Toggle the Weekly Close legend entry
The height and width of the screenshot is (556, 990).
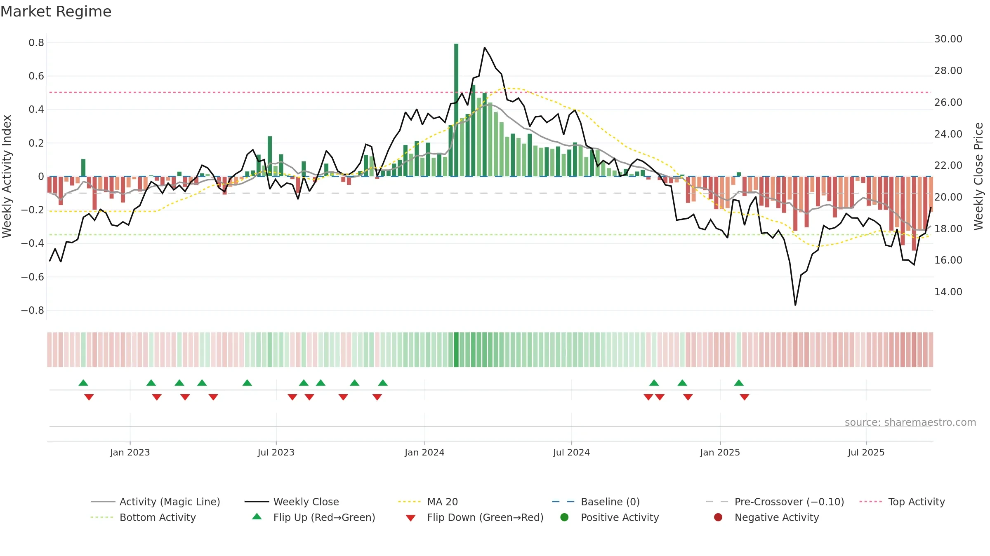292,502
